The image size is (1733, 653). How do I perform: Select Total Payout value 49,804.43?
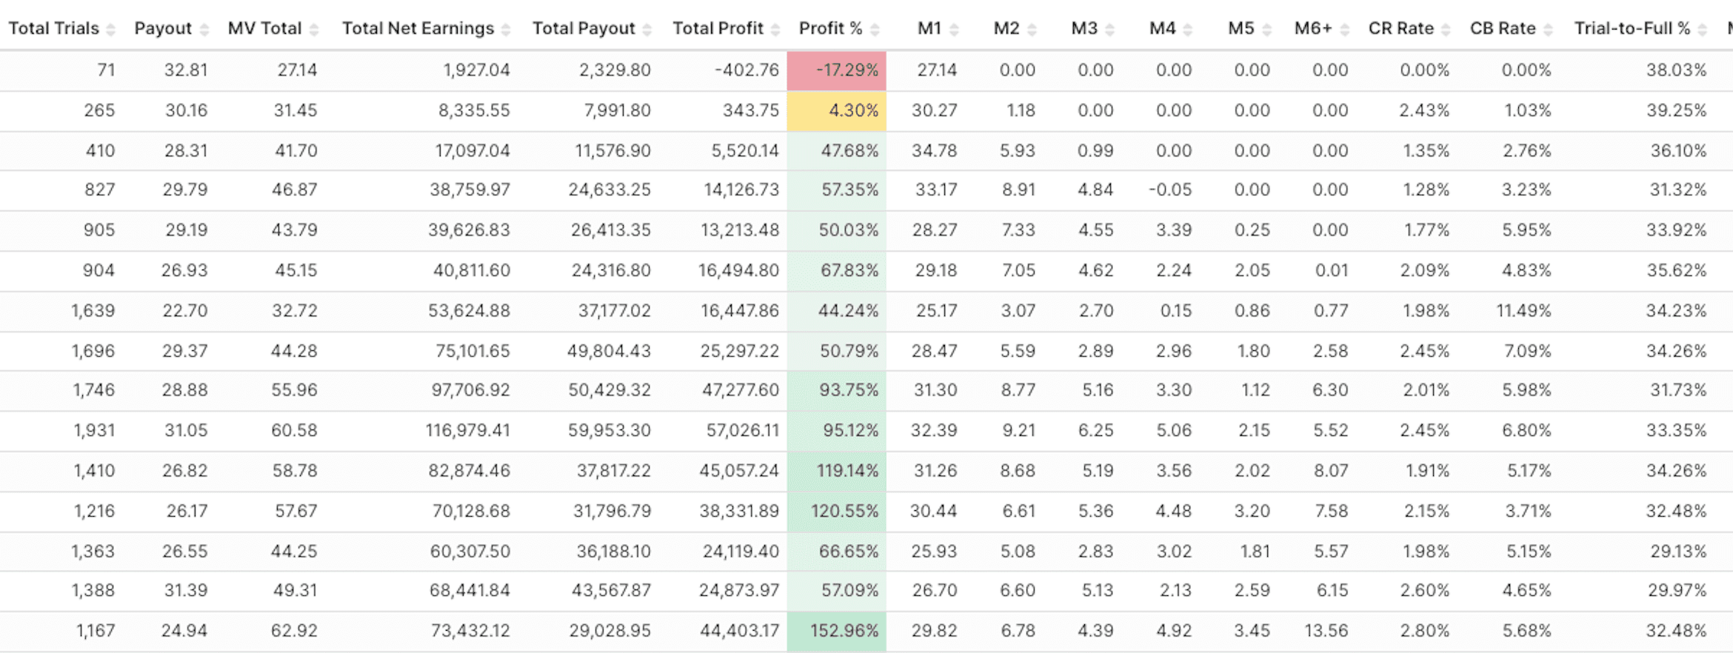tap(609, 351)
